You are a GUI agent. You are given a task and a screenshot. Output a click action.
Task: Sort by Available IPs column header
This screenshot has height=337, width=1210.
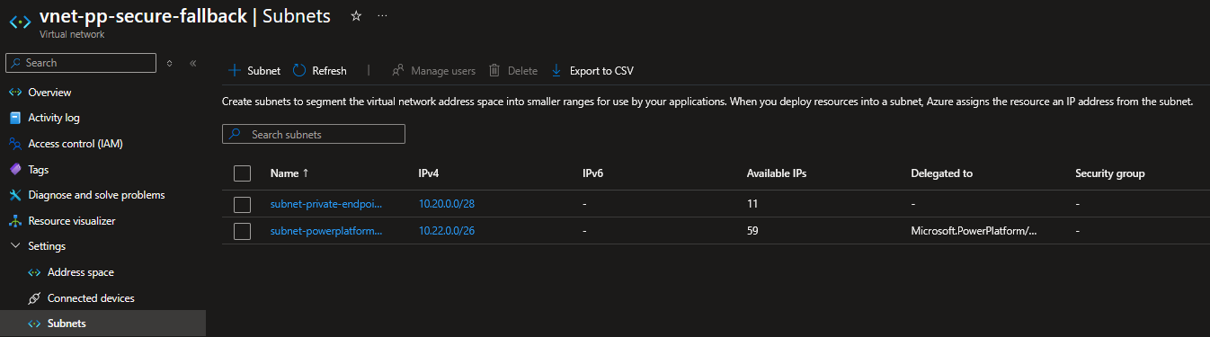click(x=777, y=173)
